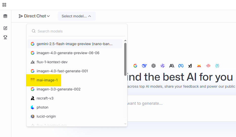236x137 pixels.
Task: Start a new chat with the edit icon
Action: point(5,28)
